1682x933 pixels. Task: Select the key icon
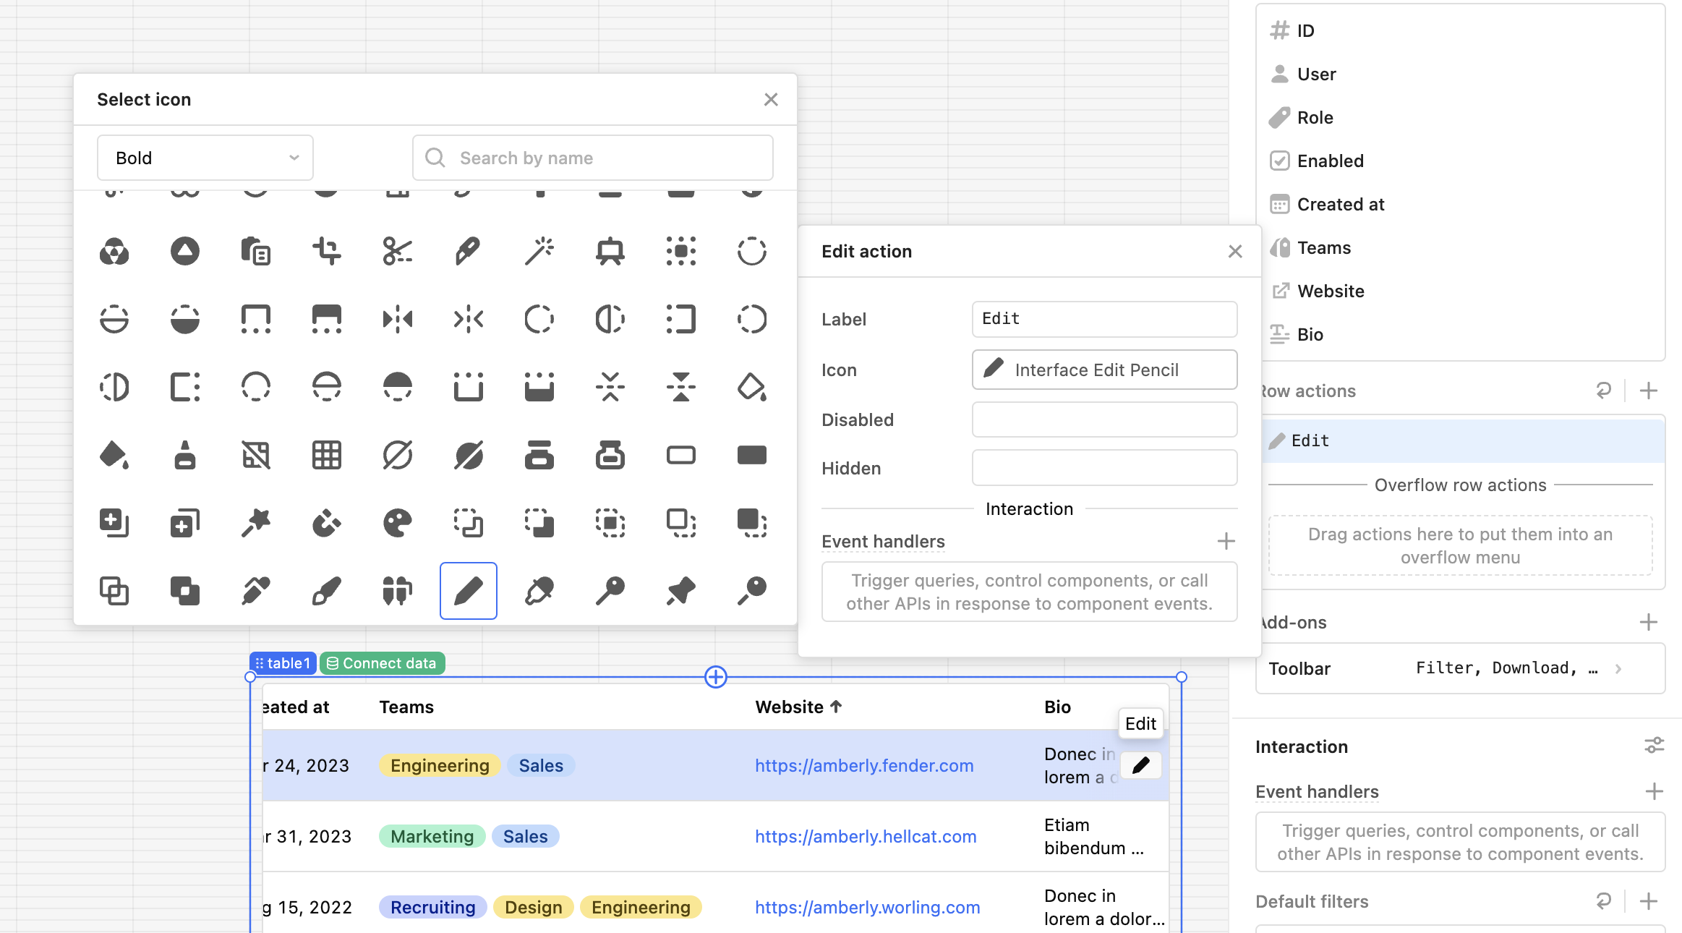pyautogui.click(x=610, y=590)
